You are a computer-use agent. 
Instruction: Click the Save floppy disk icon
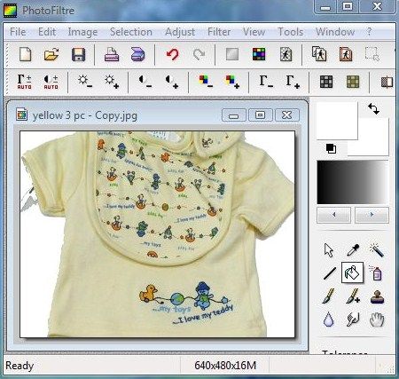[78, 54]
